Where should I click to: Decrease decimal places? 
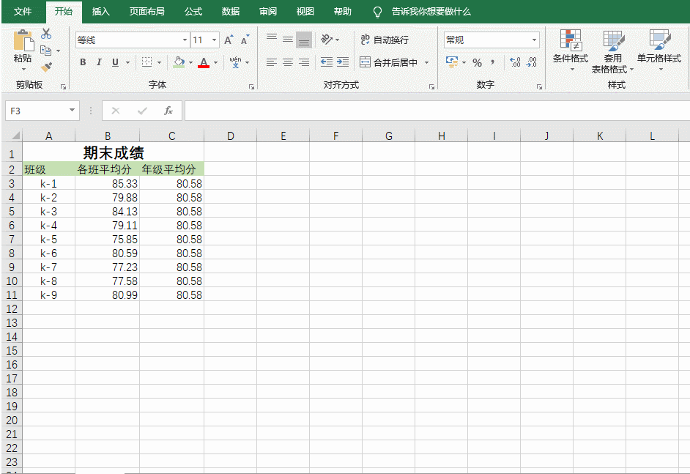(532, 62)
